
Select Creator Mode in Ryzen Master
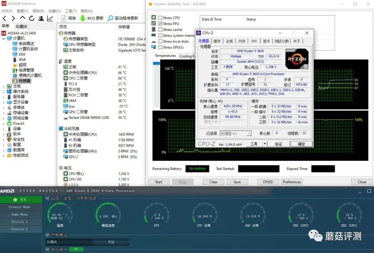[x=21, y=207]
